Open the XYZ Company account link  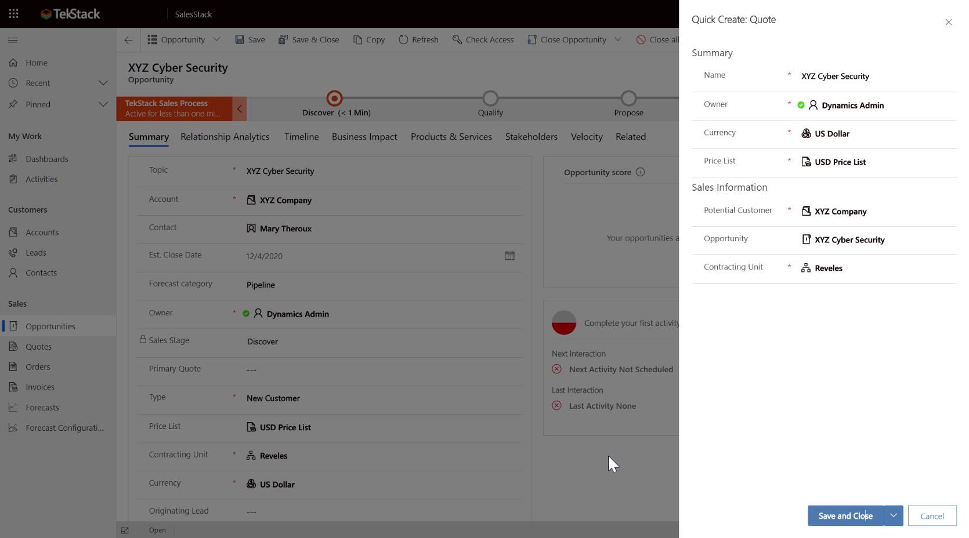[x=285, y=201]
